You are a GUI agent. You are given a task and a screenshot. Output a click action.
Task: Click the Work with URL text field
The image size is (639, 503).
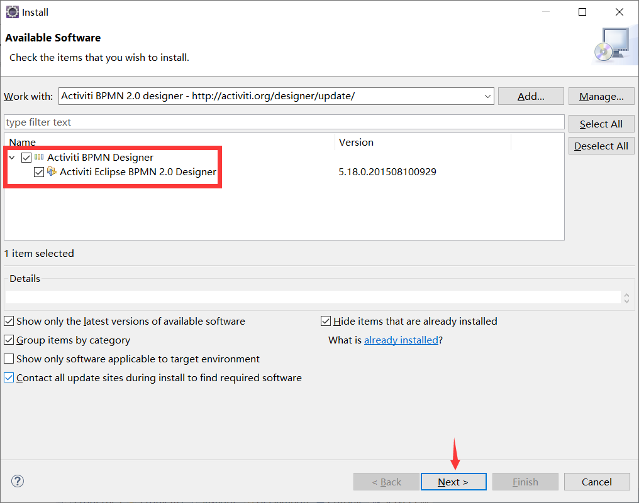276,96
